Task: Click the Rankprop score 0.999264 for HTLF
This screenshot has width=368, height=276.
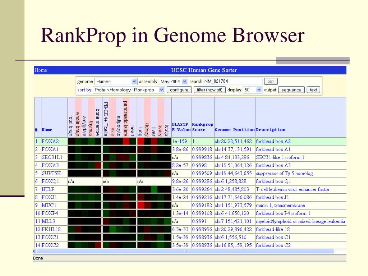Action: [202, 189]
